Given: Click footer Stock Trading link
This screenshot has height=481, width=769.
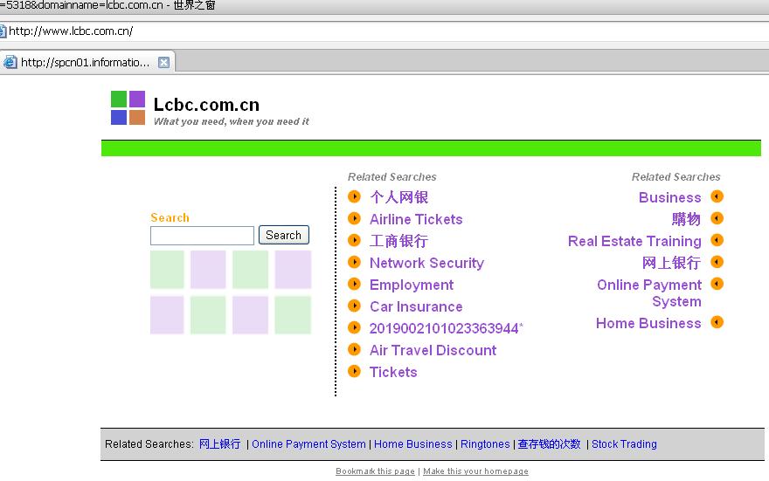Looking at the screenshot, I should click(x=624, y=444).
